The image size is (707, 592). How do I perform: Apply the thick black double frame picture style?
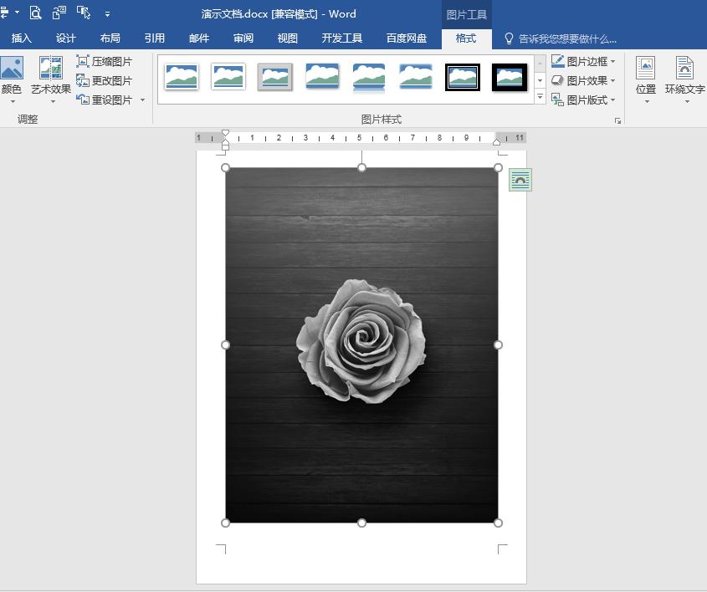[463, 77]
